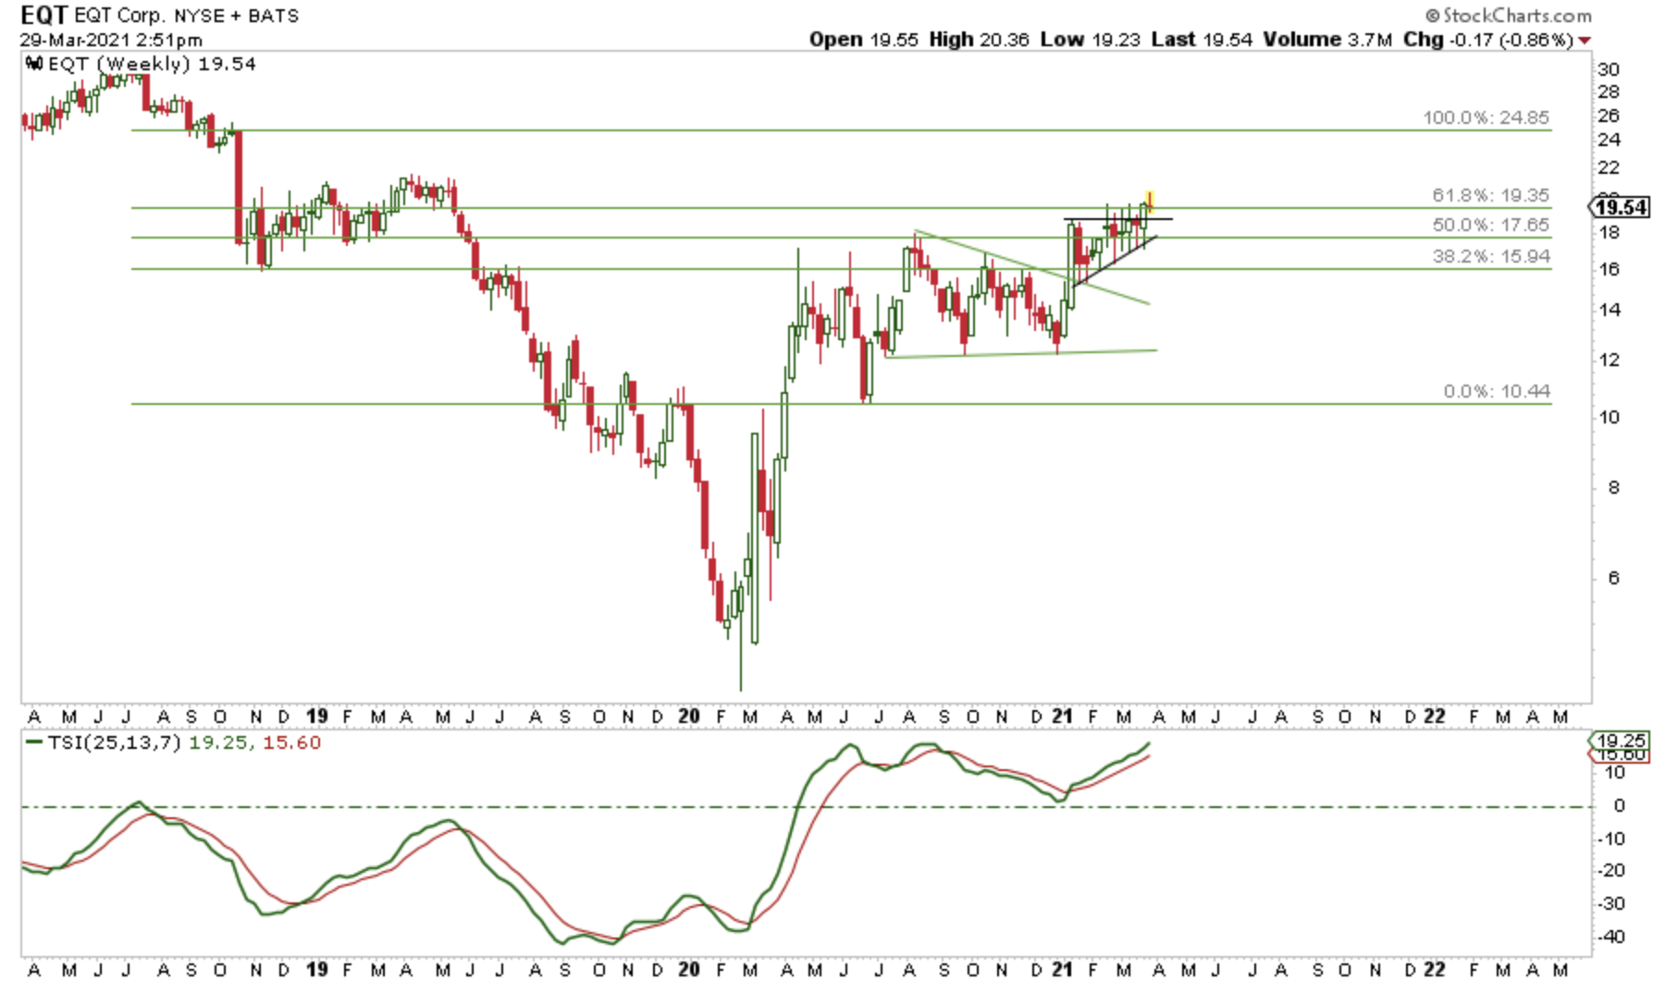Click year label 20 under the TSI panel
Image resolution: width=1678 pixels, height=993 pixels.
pos(689,970)
